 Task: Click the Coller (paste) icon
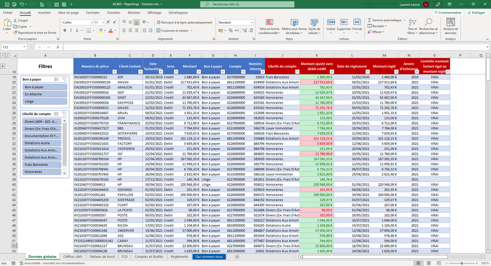7,23
